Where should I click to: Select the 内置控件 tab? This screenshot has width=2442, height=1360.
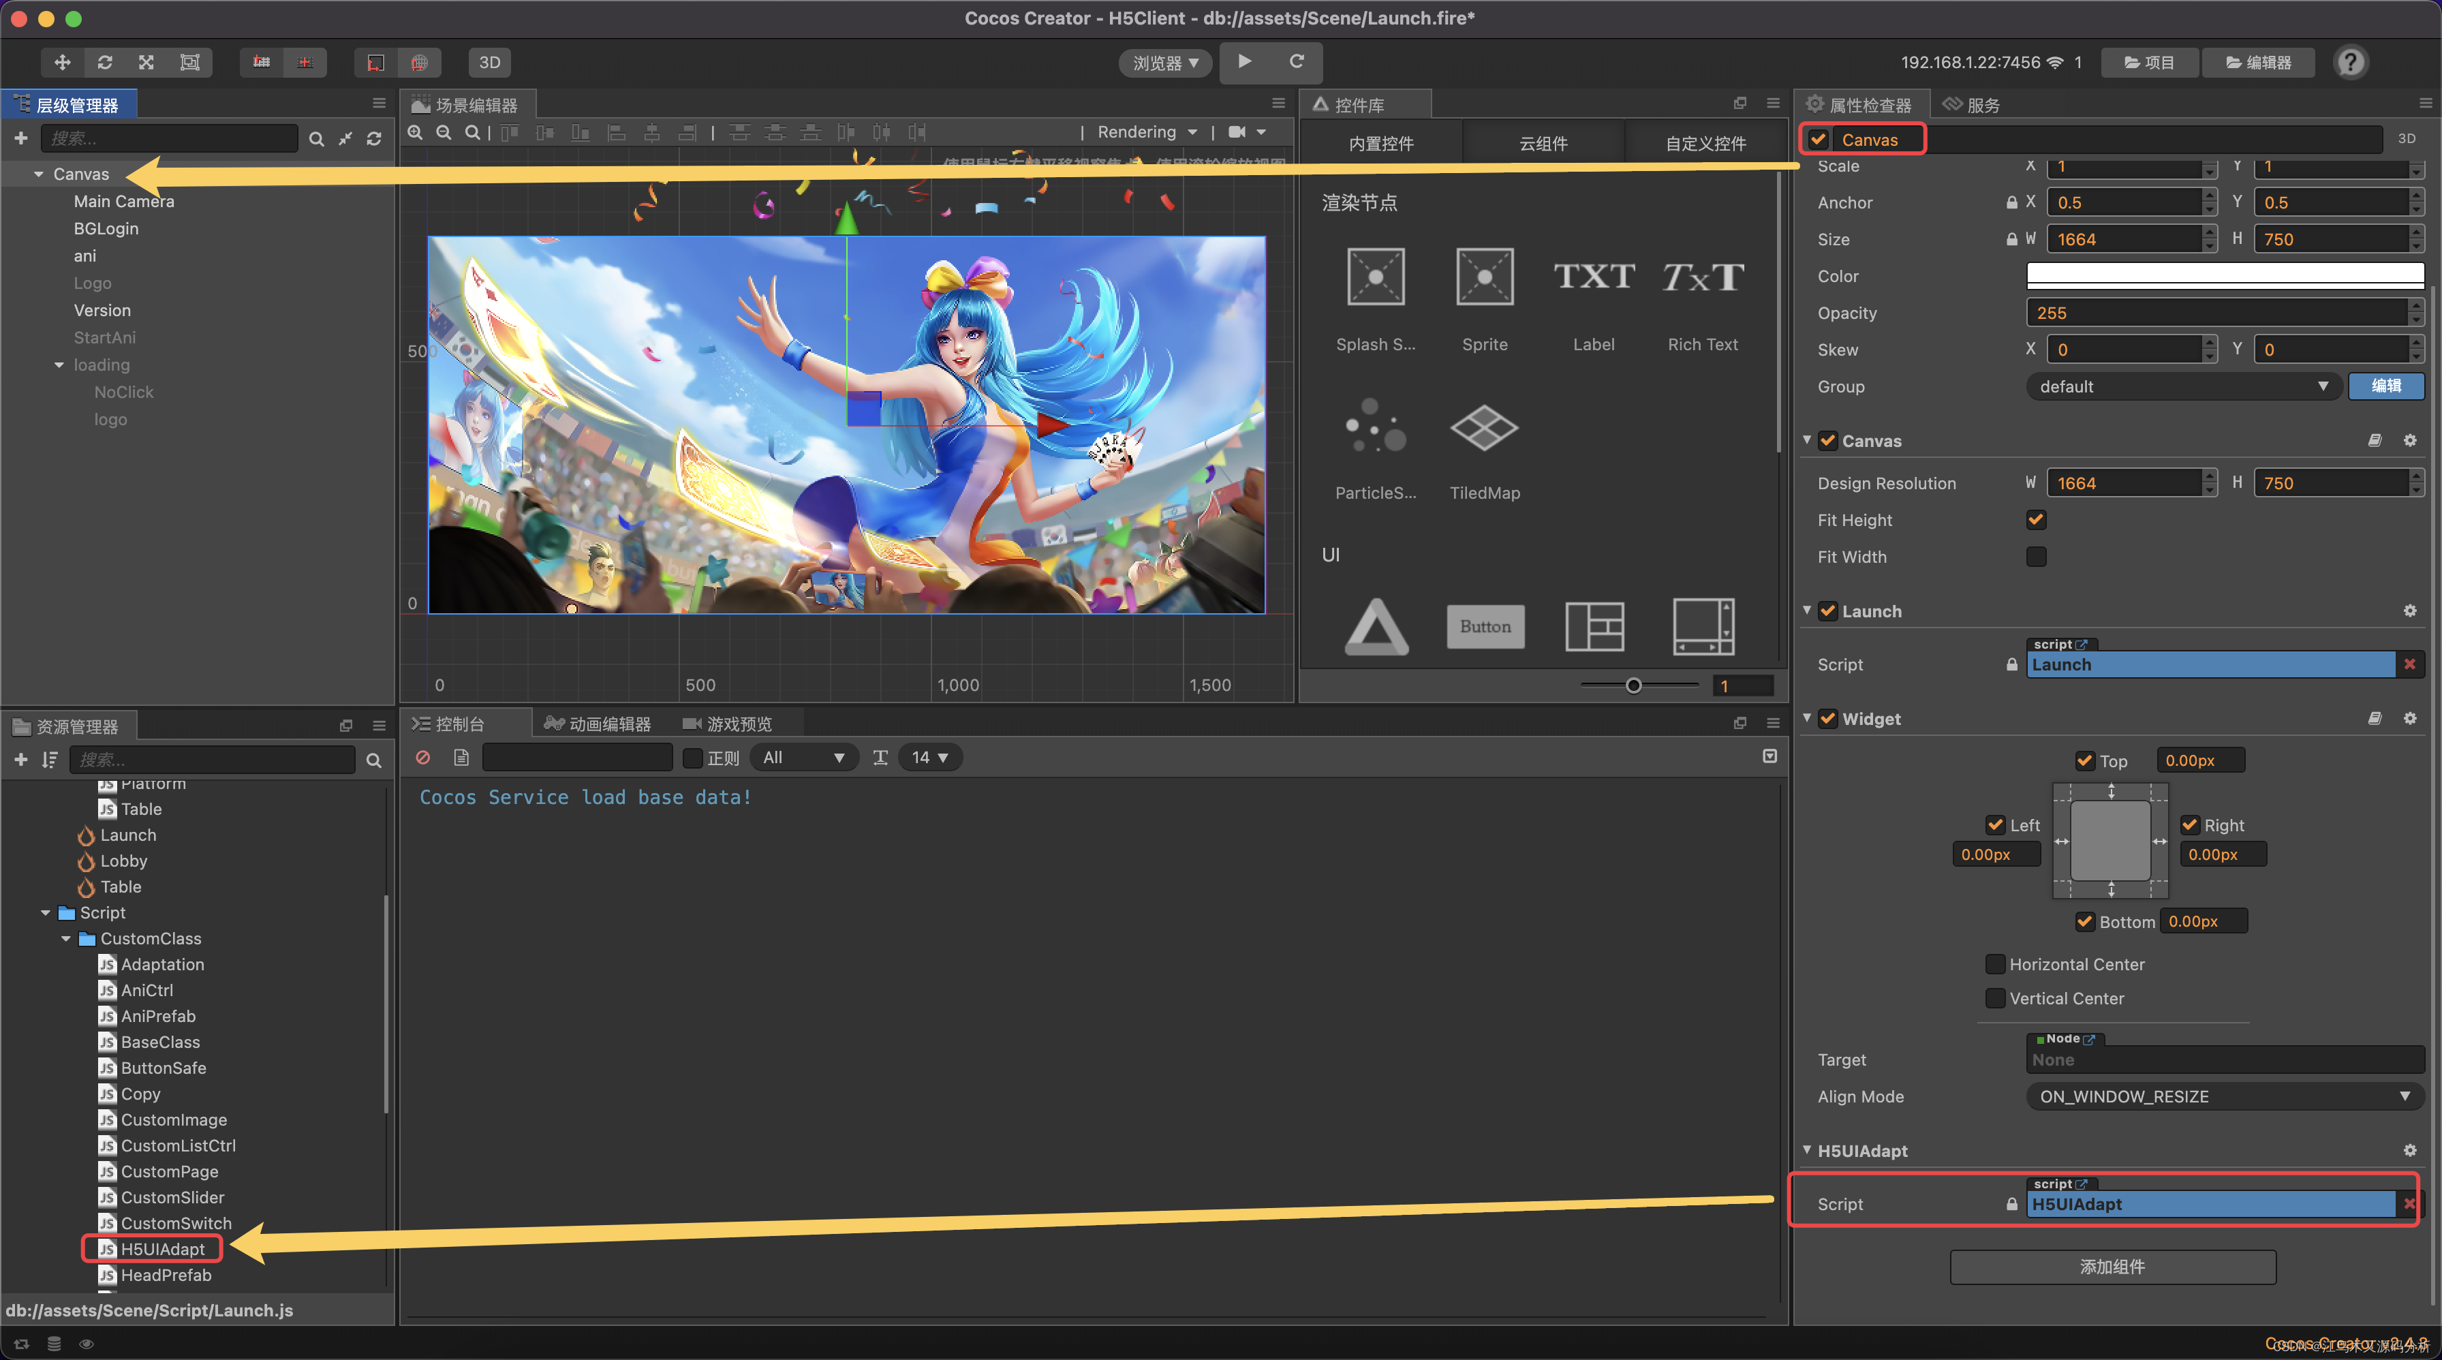click(x=1381, y=144)
